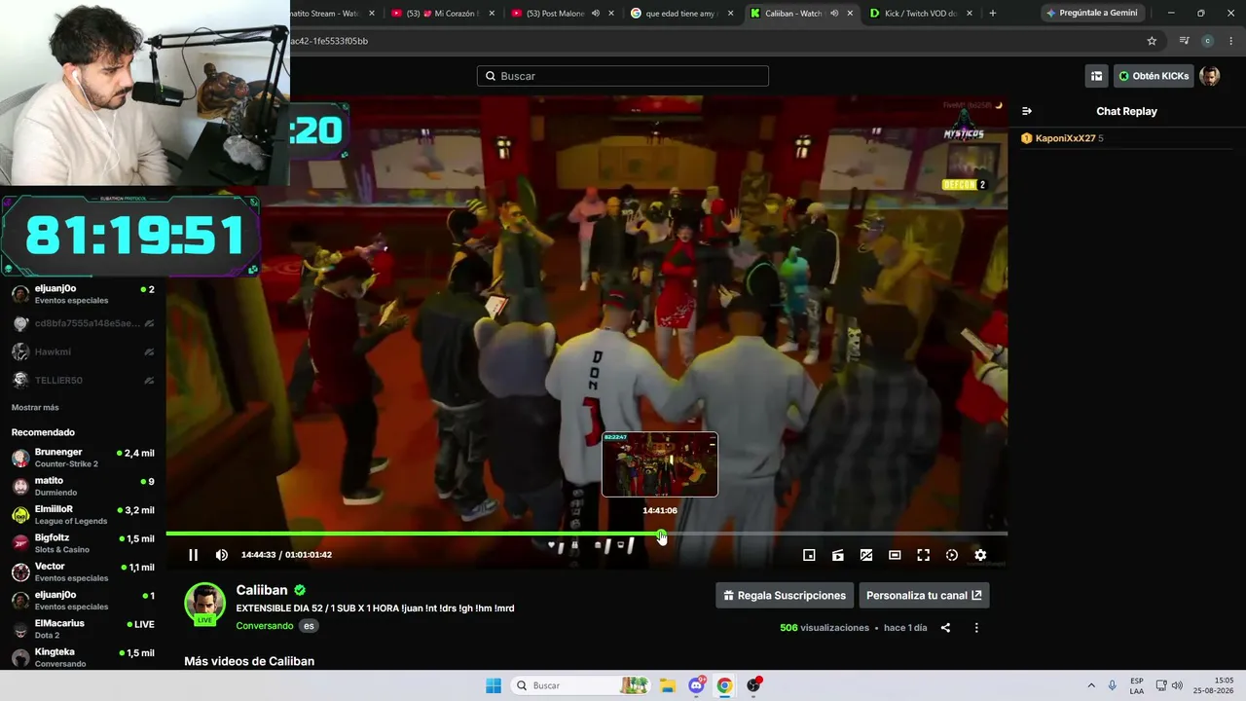Toggle the crossed-out overlay icon in player
1246x701 pixels.
(865, 555)
